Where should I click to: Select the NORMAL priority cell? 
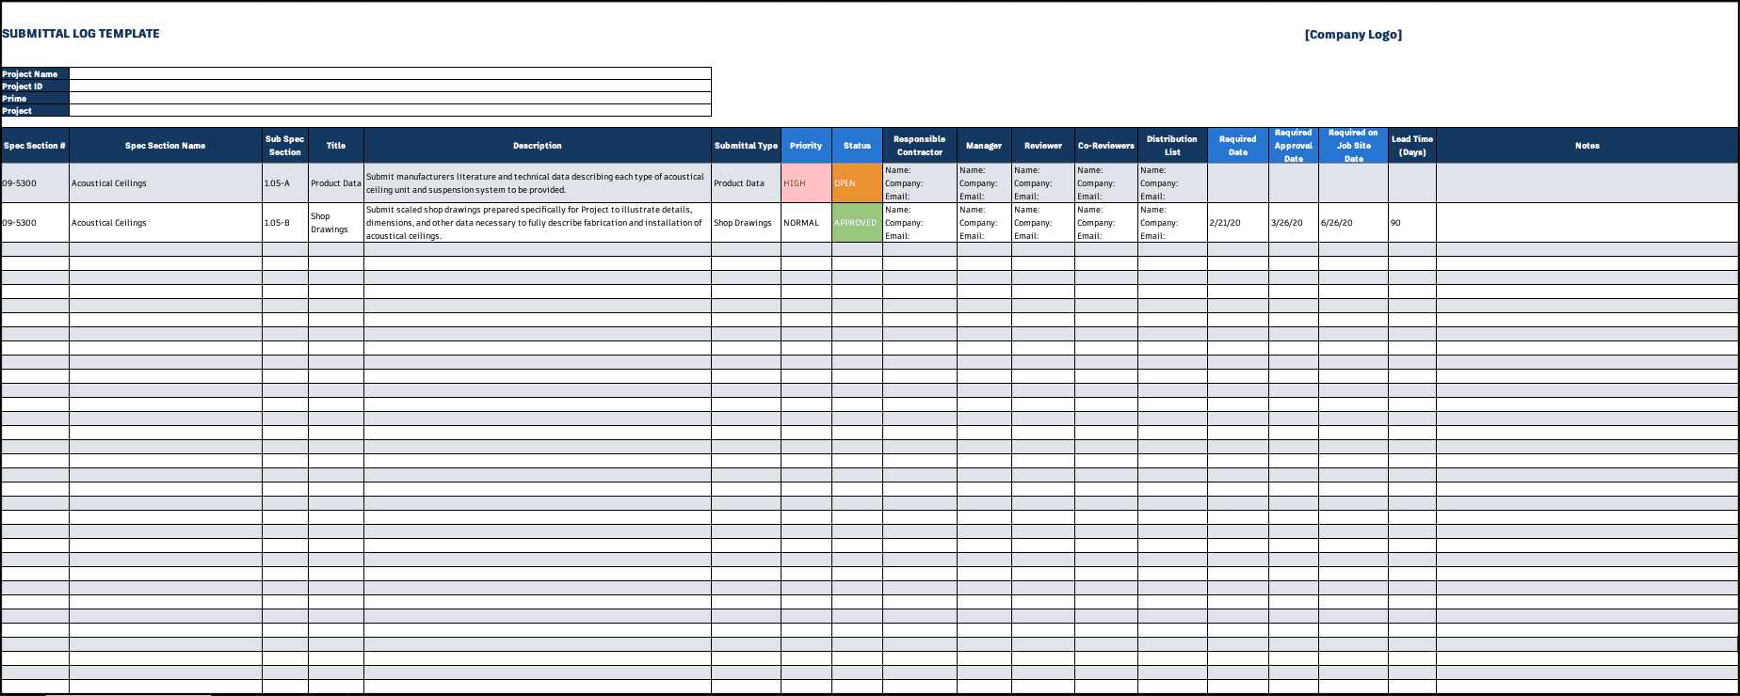coord(806,223)
